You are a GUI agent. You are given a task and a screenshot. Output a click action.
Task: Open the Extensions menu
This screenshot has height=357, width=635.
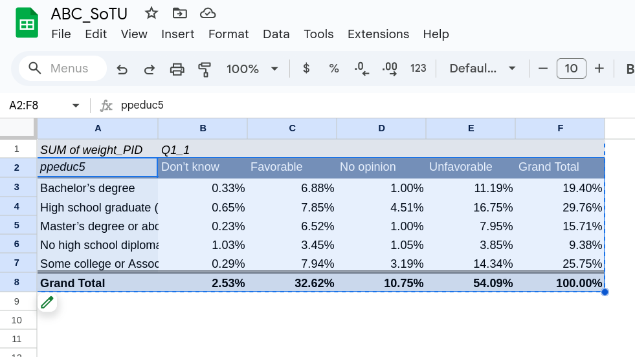(378, 34)
